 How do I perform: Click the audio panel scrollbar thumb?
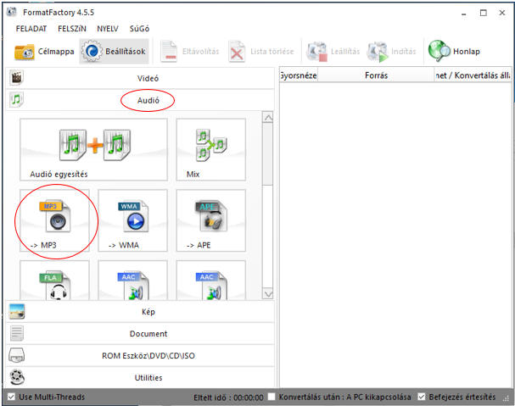pyautogui.click(x=268, y=154)
